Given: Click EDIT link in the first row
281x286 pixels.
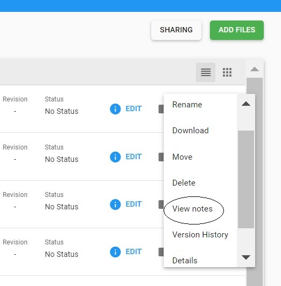Looking at the screenshot, I should pos(134,108).
